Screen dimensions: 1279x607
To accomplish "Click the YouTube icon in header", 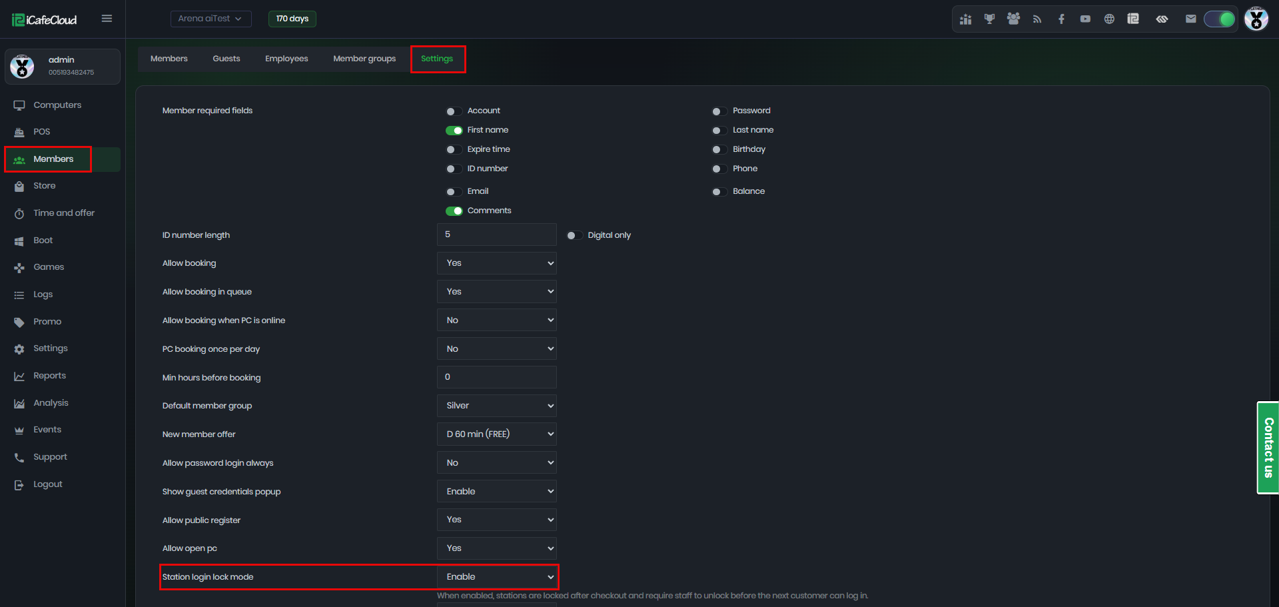I will point(1085,19).
